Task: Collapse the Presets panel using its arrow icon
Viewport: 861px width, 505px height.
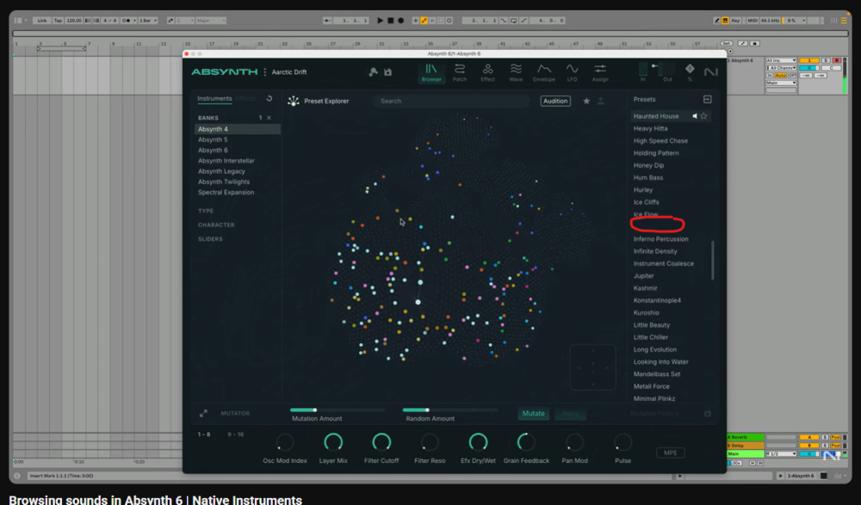Action: 707,99
